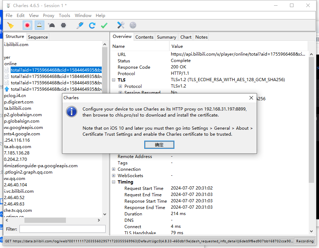This screenshot has width=319, height=248.
Task: Switch to the Structure tab
Action: pyautogui.click(x=15, y=36)
